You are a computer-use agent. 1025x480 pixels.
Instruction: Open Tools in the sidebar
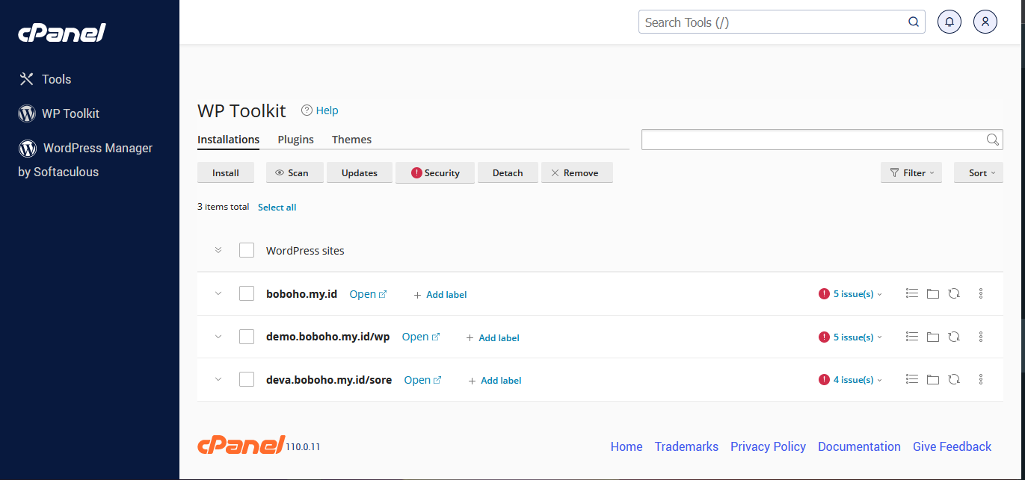(45, 79)
